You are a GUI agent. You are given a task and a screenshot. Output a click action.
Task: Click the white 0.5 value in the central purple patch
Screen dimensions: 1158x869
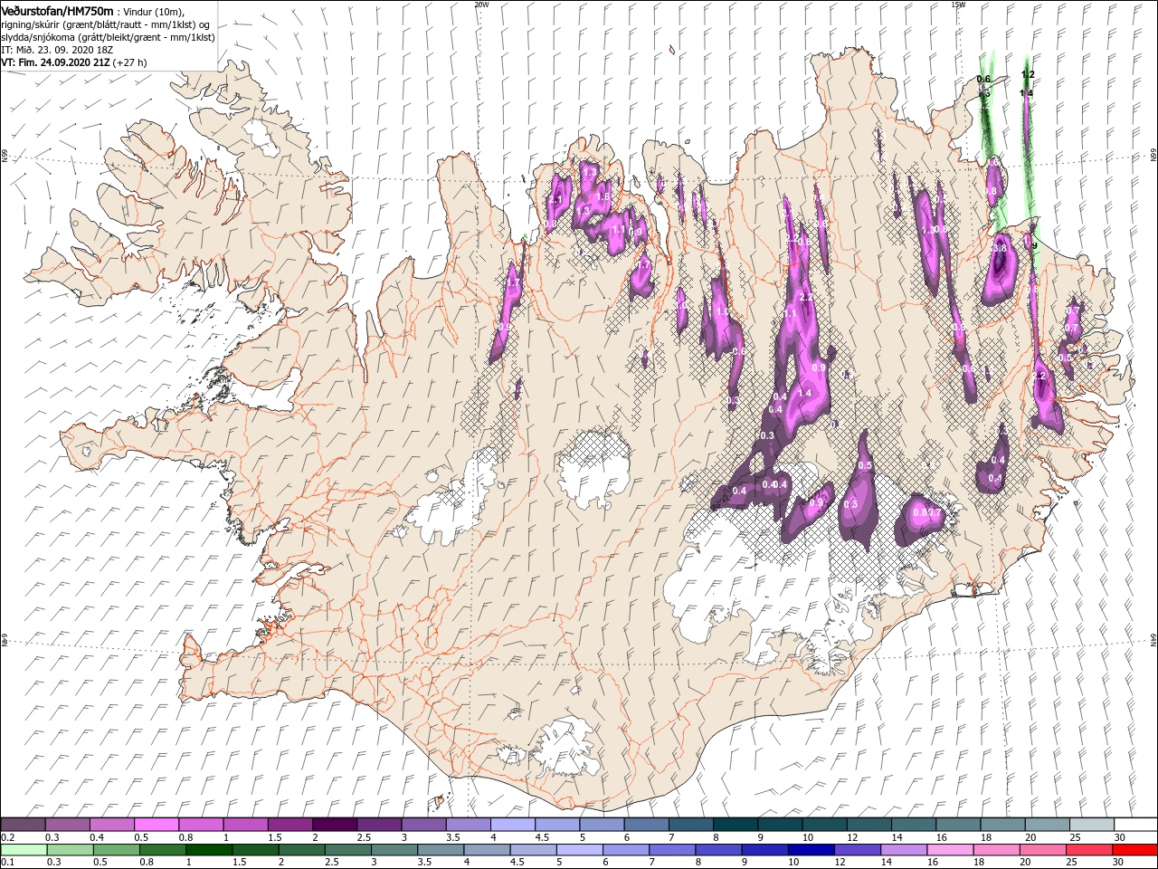(864, 465)
